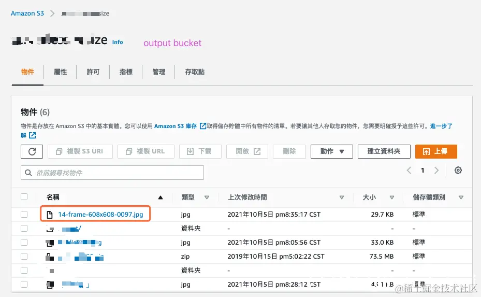The width and height of the screenshot is (481, 297).
Task: Sort ascending by 名稱 triangle
Action: (x=160, y=197)
